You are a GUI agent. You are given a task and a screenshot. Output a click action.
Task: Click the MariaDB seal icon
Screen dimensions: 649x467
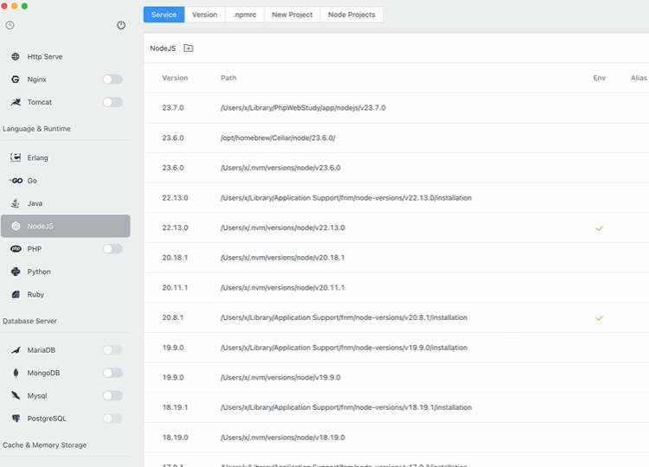click(16, 350)
